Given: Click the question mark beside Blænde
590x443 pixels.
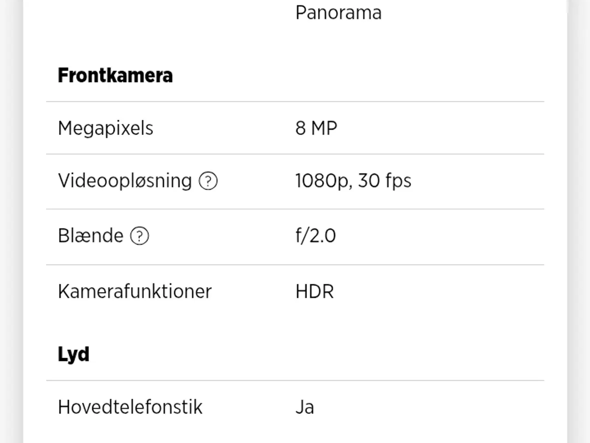Looking at the screenshot, I should coord(140,236).
